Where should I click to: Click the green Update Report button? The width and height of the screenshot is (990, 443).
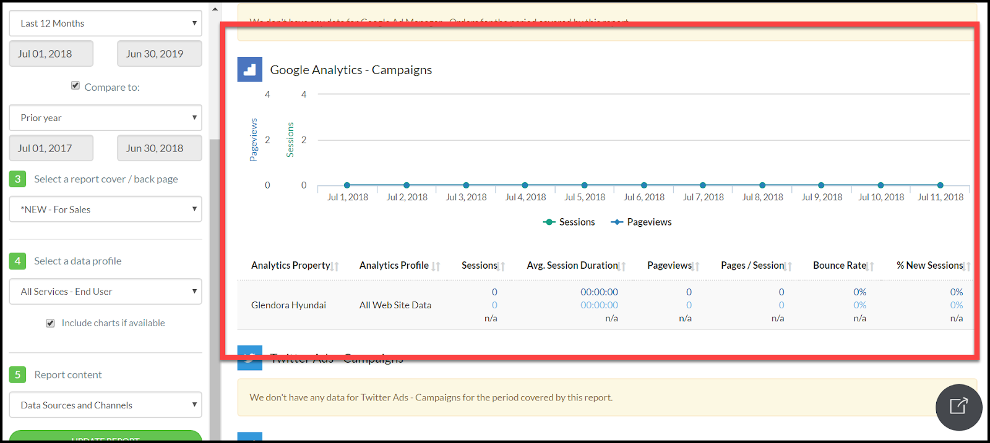pyautogui.click(x=106, y=436)
